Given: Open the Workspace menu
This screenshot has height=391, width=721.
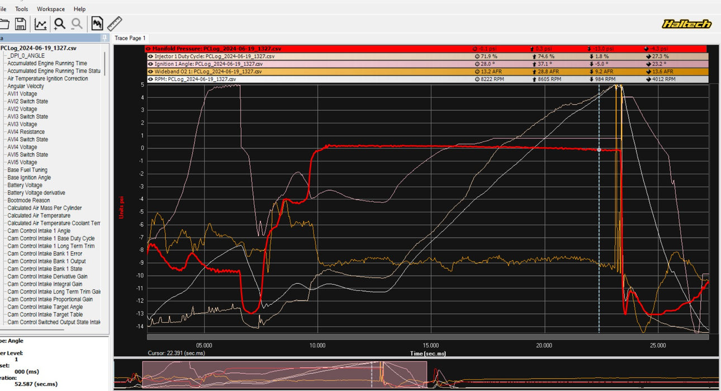Looking at the screenshot, I should [x=51, y=9].
